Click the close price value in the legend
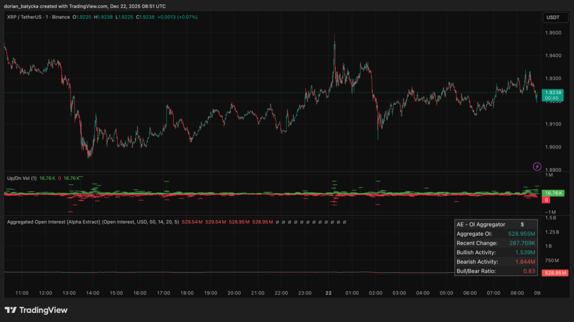The width and height of the screenshot is (574, 322). [x=150, y=17]
